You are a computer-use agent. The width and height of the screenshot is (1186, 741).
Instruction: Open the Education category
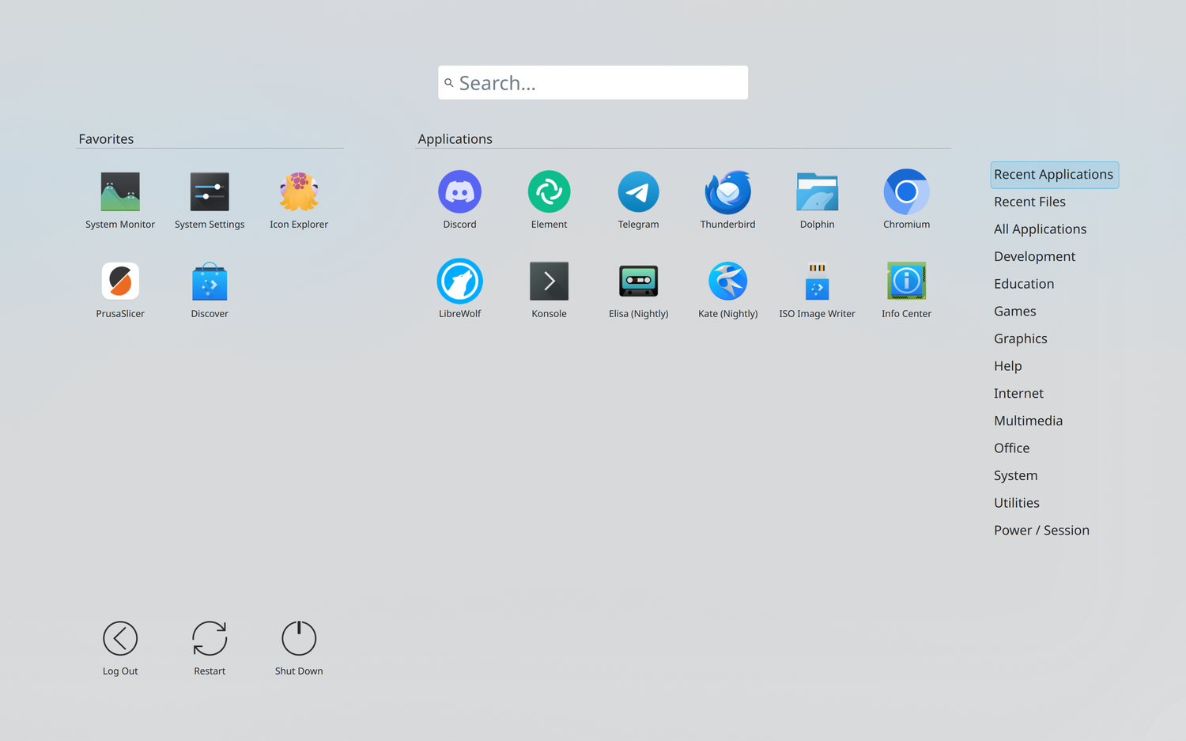point(1024,284)
